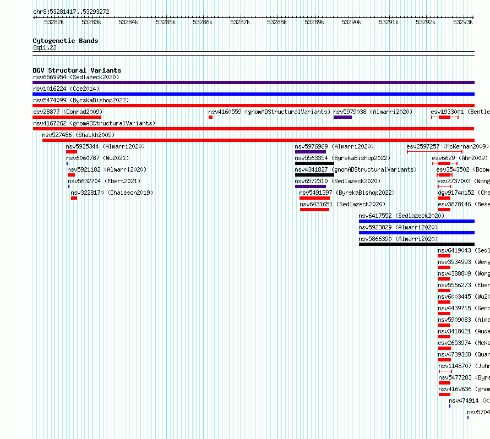Click the 53290k ruler tick label

tap(351, 22)
